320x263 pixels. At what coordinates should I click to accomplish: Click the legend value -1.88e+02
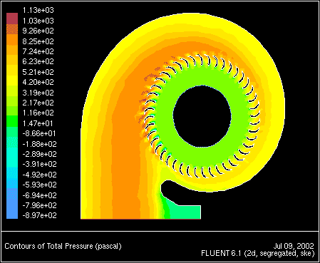point(39,144)
